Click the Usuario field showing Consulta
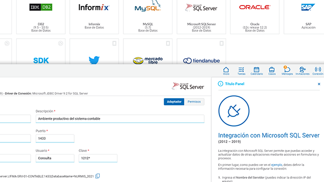Image resolution: width=324 pixels, height=182 pixels. 55,158
